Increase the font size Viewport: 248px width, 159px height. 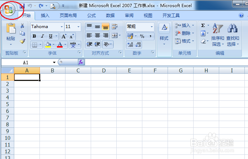click(x=64, y=37)
